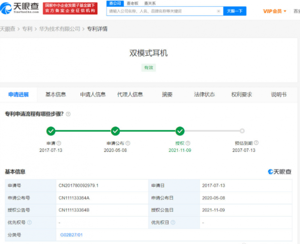Switch to 查老板 search mode
300x244 pixels.
point(132,3)
